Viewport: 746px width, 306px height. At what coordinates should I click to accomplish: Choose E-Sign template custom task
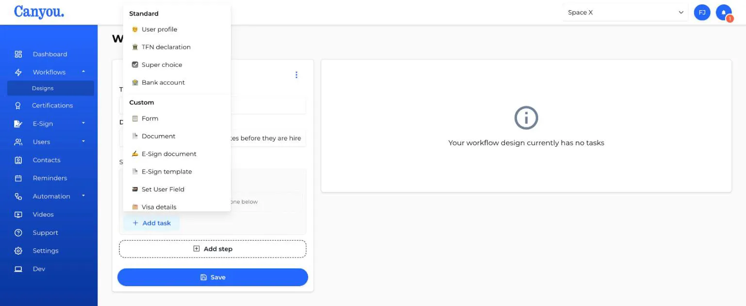(177, 172)
